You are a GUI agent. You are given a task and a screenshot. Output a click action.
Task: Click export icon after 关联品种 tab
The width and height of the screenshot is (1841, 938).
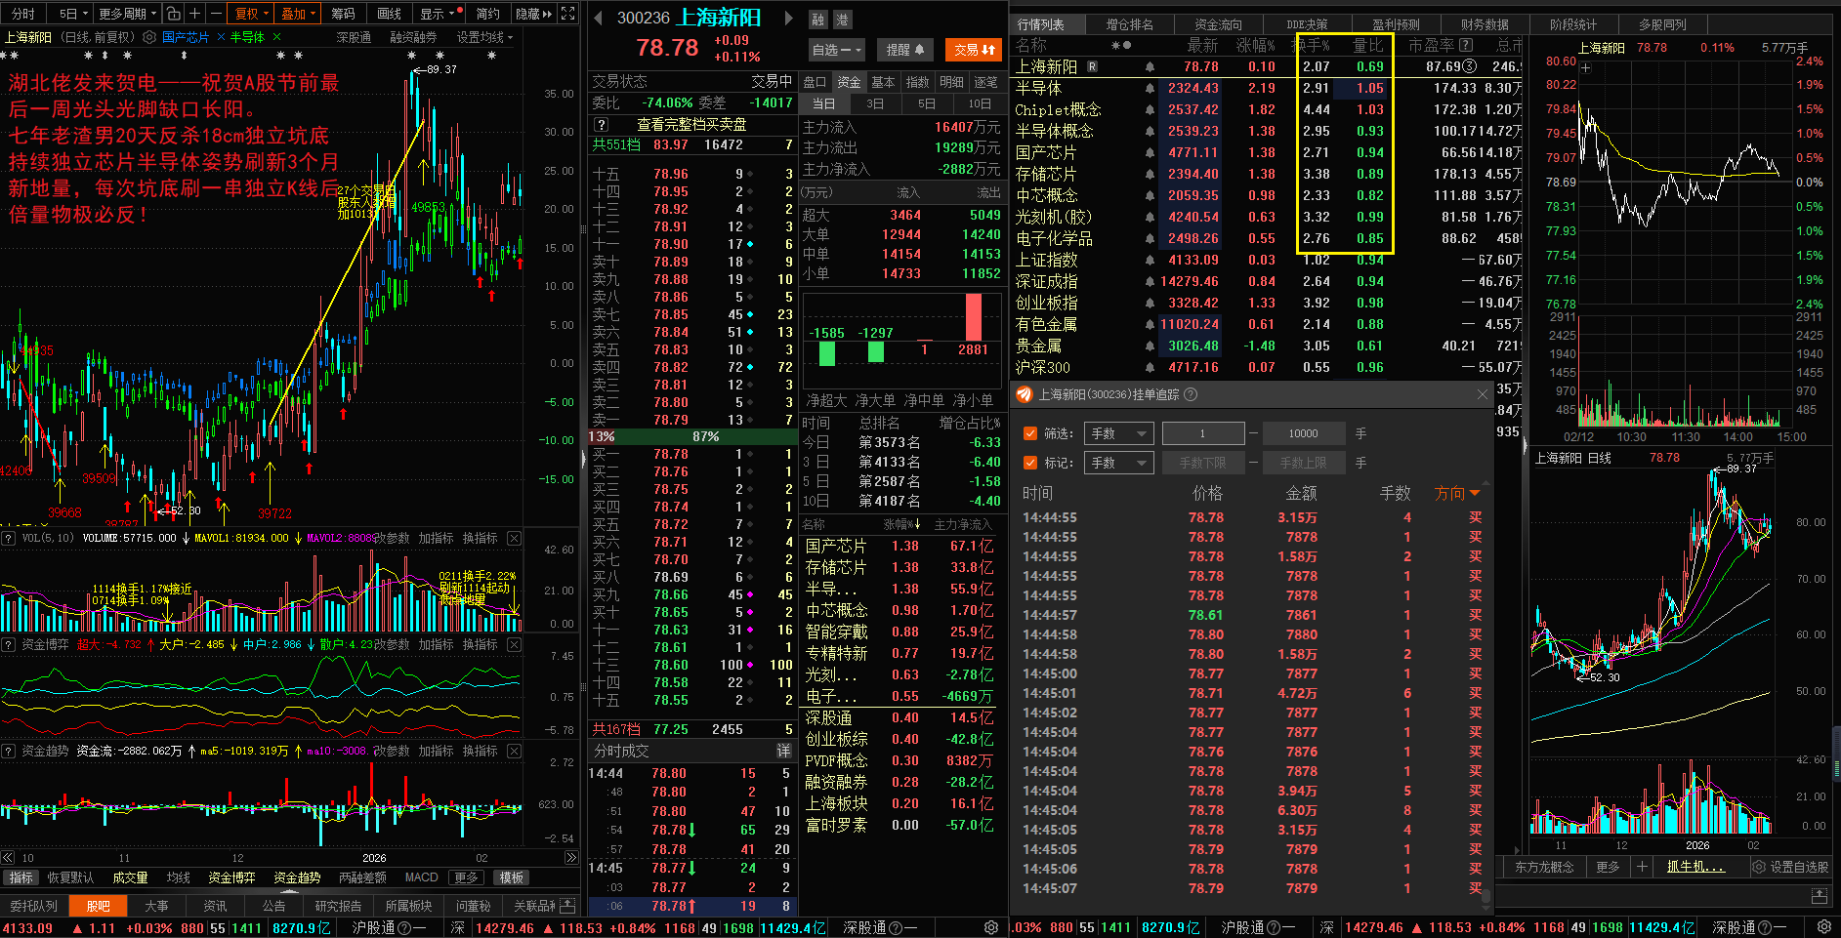(x=567, y=906)
